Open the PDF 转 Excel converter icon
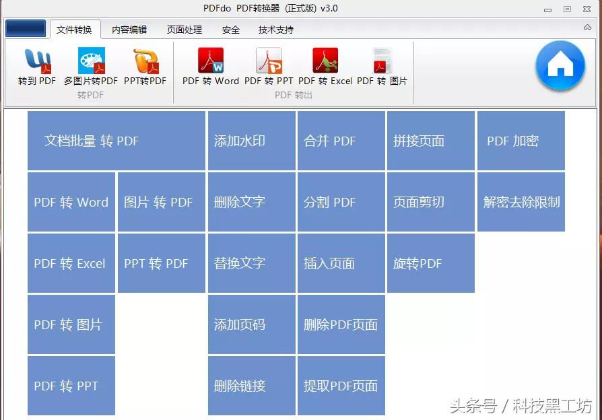The image size is (602, 420). pyautogui.click(x=325, y=67)
